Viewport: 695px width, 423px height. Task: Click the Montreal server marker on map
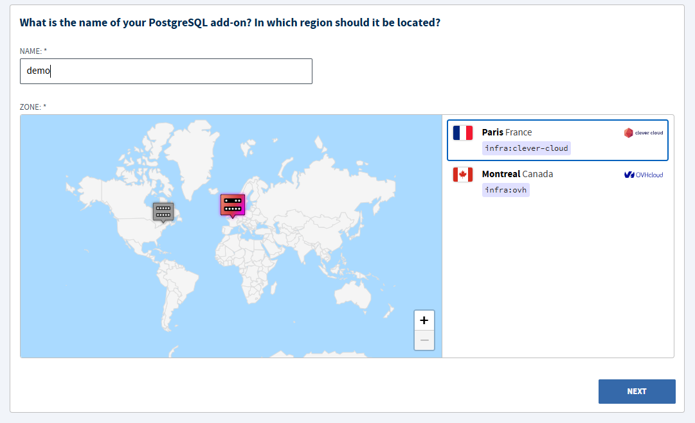[x=163, y=212]
